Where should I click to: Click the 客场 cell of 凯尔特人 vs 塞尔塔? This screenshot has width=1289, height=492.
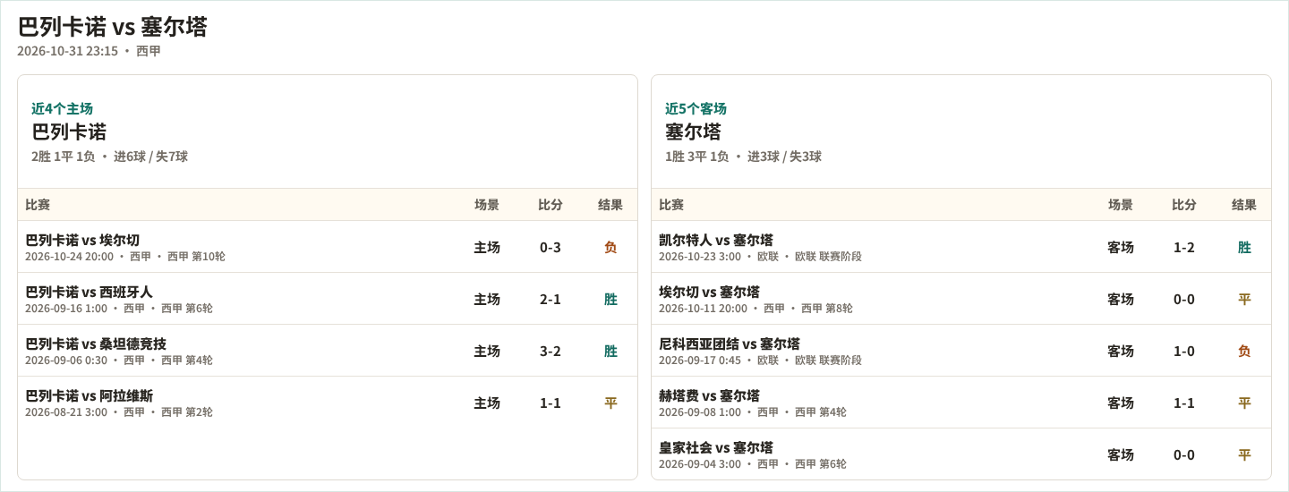pos(1121,247)
